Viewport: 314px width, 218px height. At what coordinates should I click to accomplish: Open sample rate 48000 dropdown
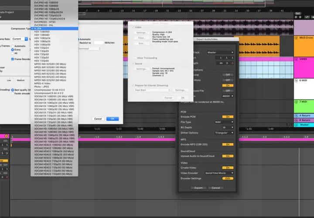(228, 96)
